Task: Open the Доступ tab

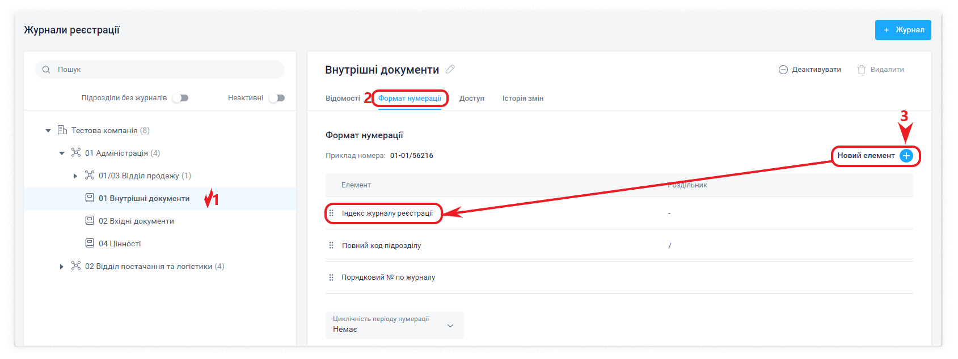Action: (x=471, y=99)
